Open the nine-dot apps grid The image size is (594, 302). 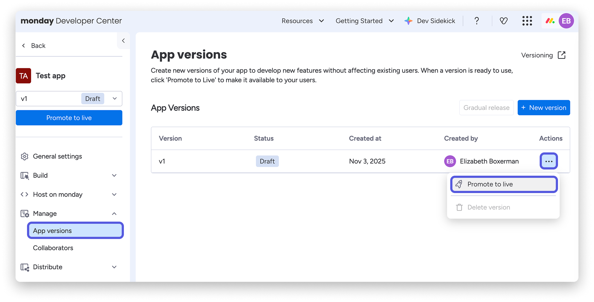coord(527,21)
